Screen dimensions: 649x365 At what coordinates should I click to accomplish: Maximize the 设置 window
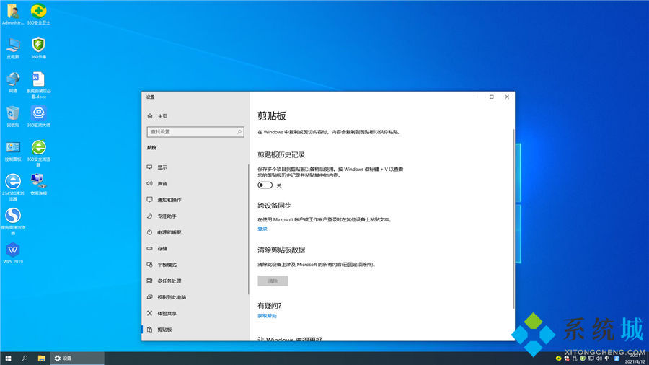pos(492,97)
